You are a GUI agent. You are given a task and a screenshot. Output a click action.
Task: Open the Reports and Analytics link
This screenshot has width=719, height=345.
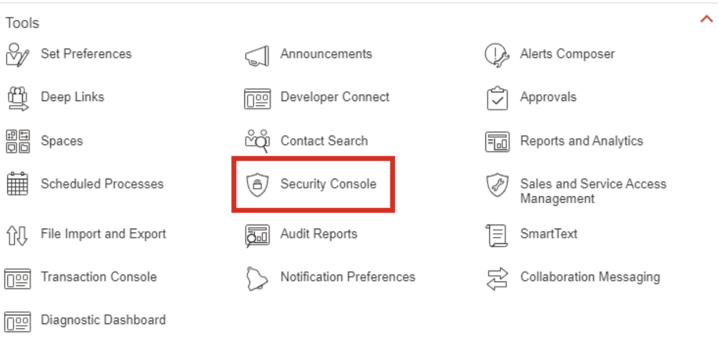coord(581,141)
